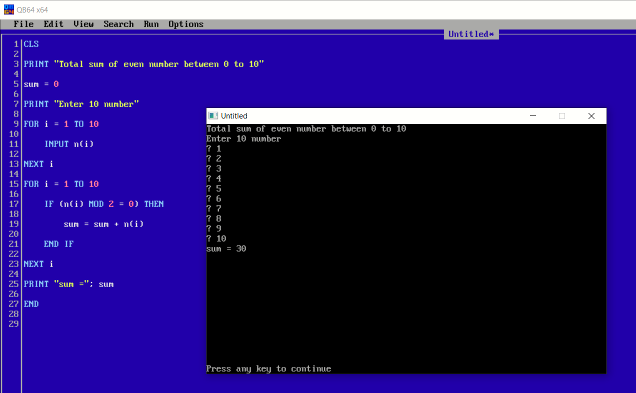Open the File menu

coord(23,24)
